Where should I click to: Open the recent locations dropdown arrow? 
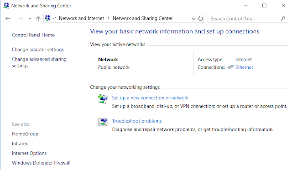tap(30, 19)
